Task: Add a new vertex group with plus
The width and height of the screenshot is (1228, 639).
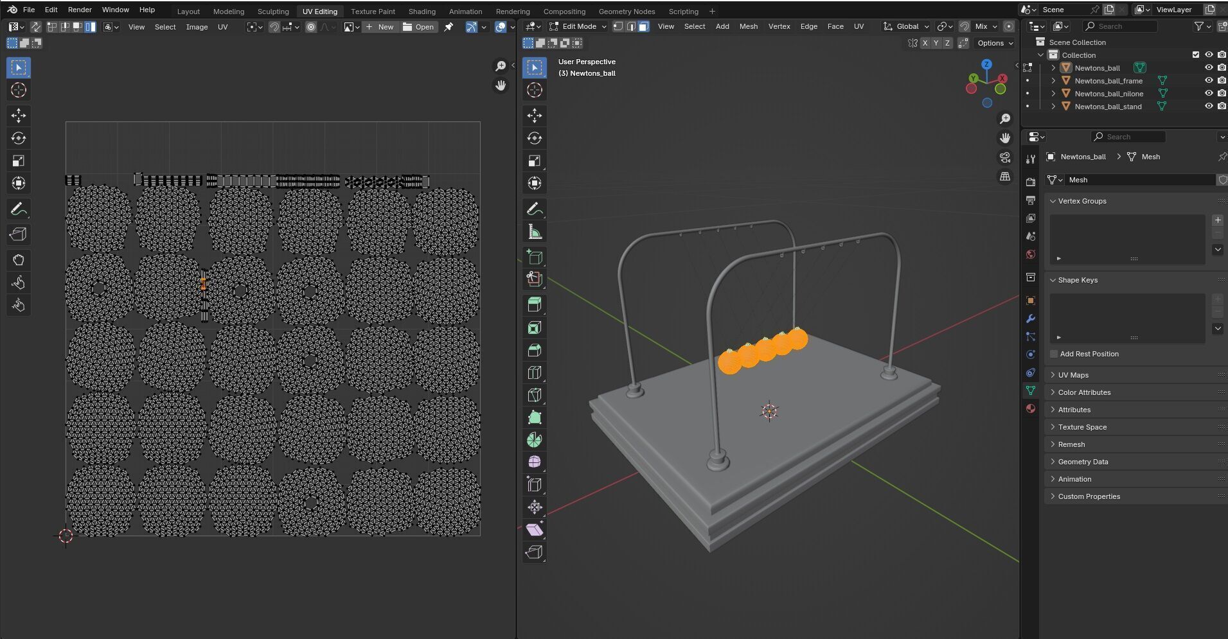Action: coord(1217,220)
